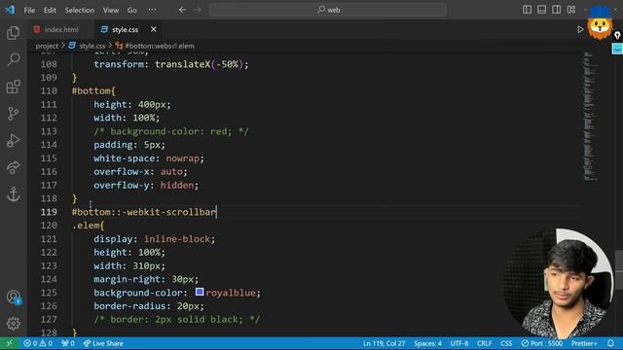The width and height of the screenshot is (623, 350).
Task: Toggle the bottom panel layout icon
Action: click(541, 10)
